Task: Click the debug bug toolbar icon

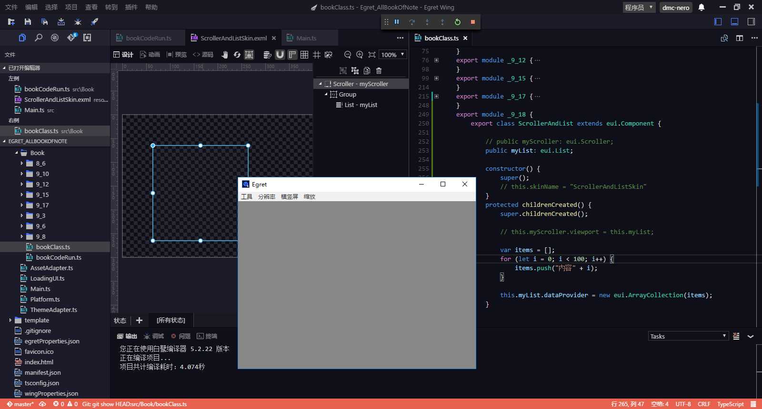Action: 78,22
